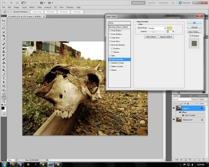Toggle the Preview checkbox
Image resolution: width=209 pixels, height=167 pixels.
[x=190, y=35]
